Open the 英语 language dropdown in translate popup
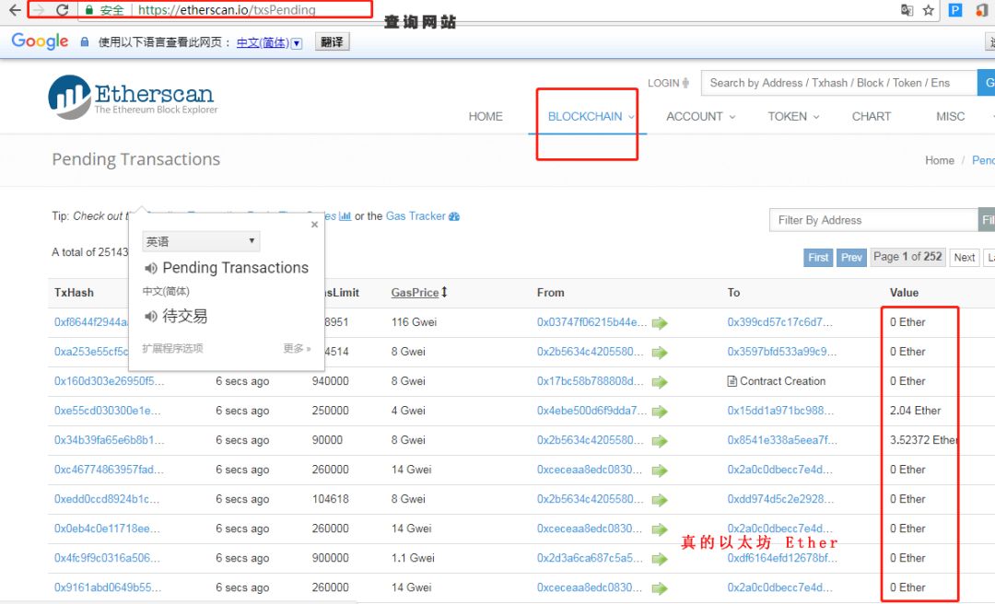 (x=200, y=240)
